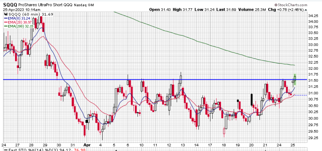Click the 10 date axis label
The width and height of the screenshot is (322, 151).
pyautogui.click(x=142, y=145)
